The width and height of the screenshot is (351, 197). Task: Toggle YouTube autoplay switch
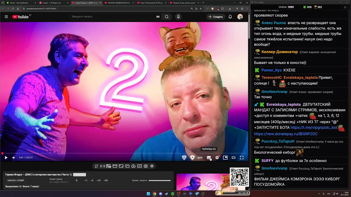coord(200,158)
